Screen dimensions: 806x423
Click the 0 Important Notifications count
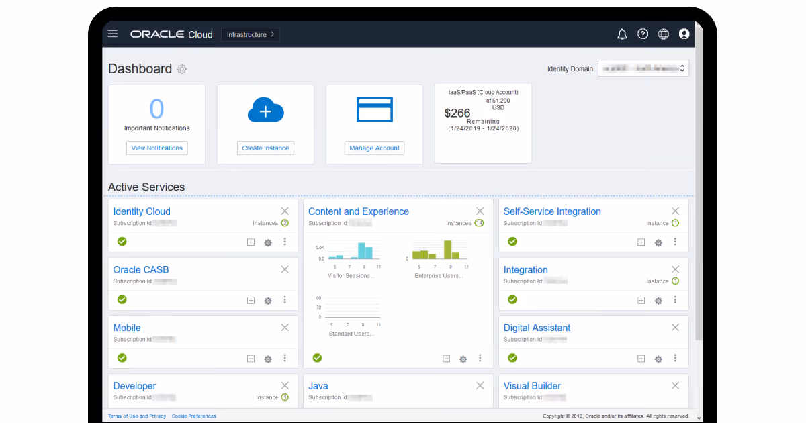pos(156,109)
